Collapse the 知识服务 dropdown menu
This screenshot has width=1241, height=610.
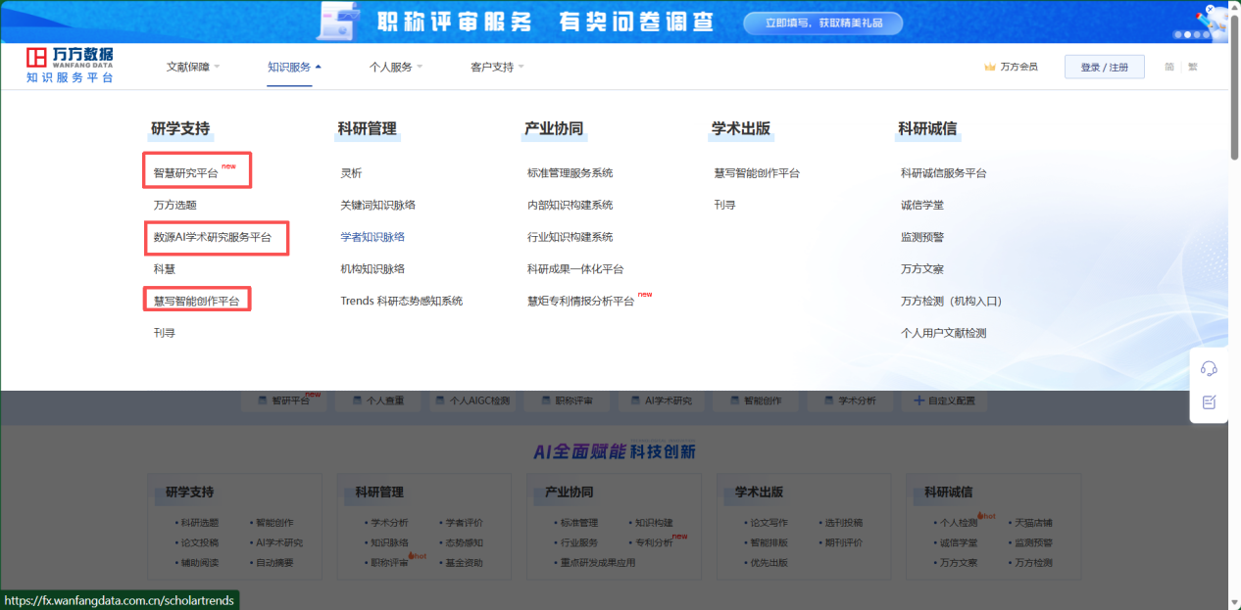[294, 68]
